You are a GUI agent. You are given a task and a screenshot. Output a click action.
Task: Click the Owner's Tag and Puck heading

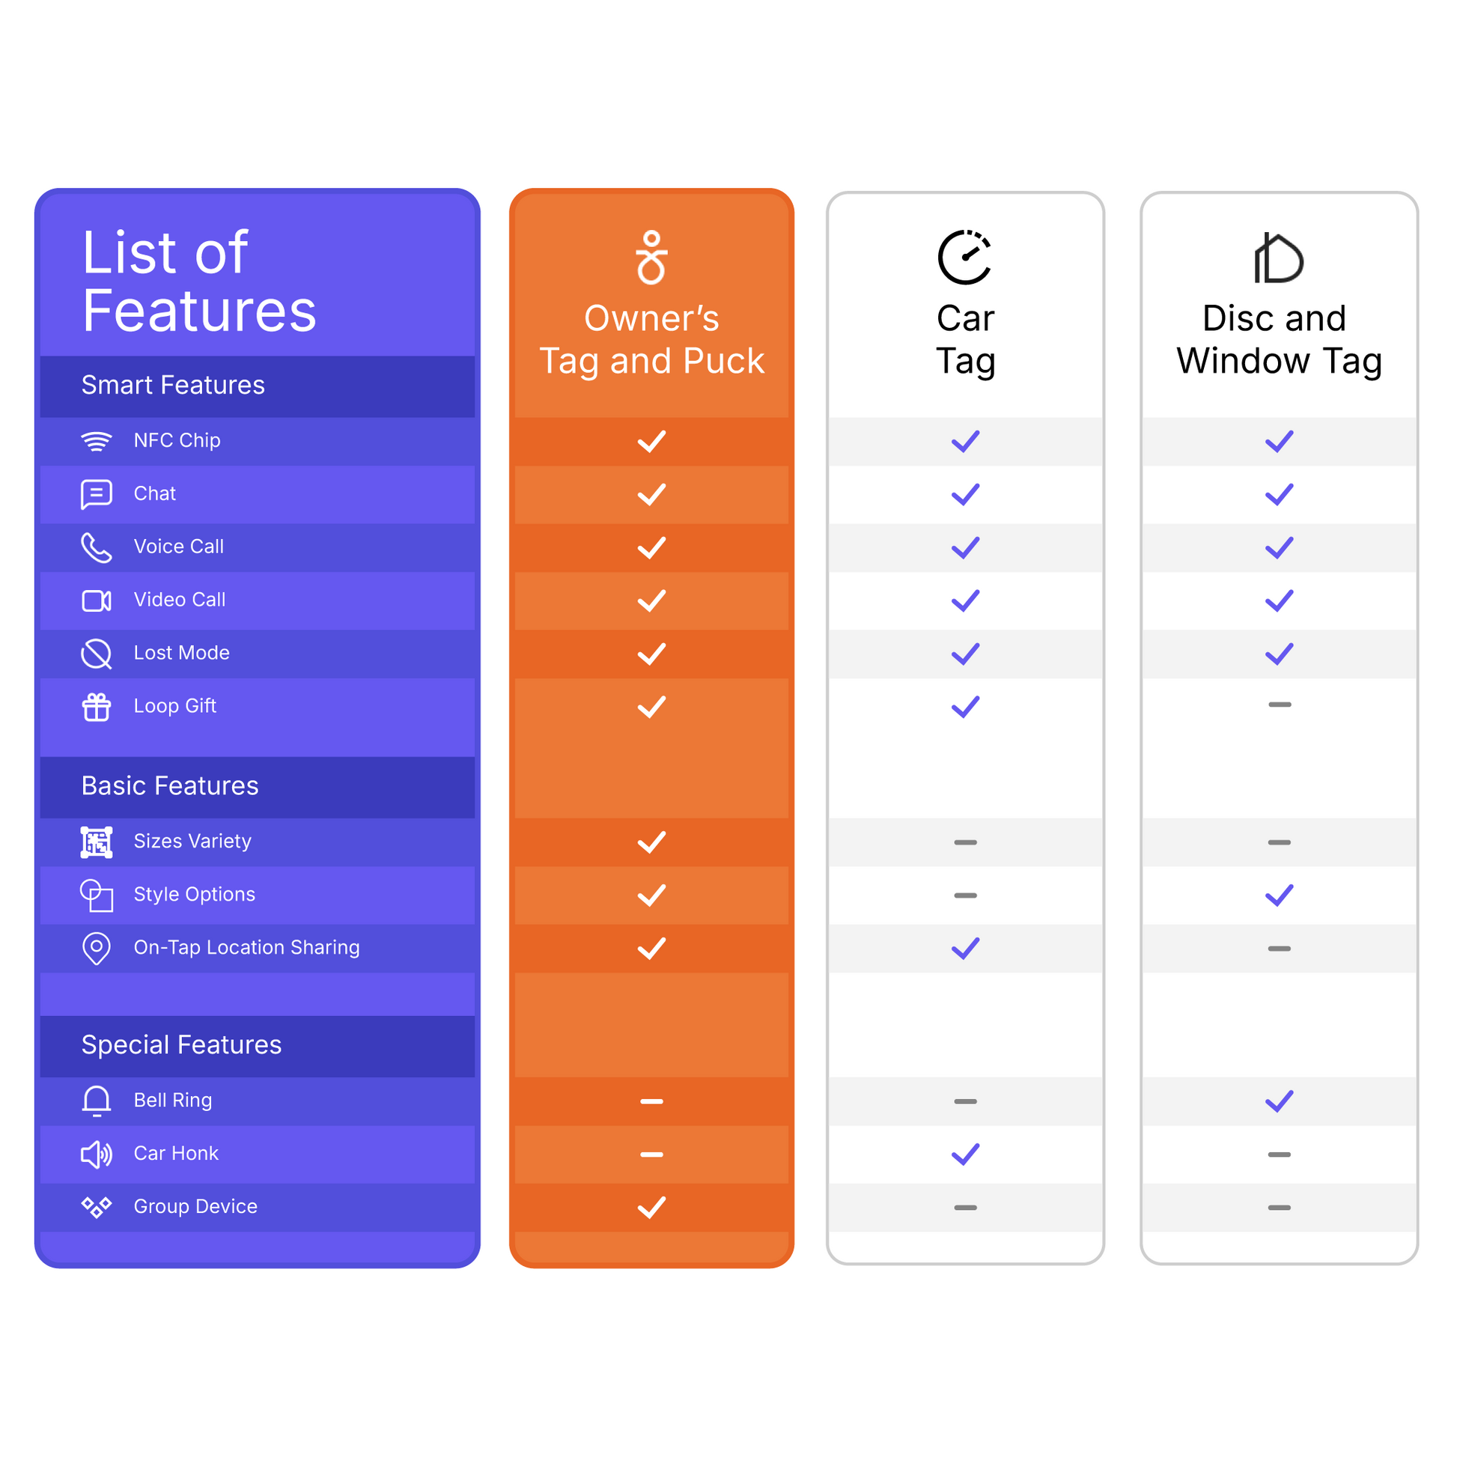click(x=651, y=339)
